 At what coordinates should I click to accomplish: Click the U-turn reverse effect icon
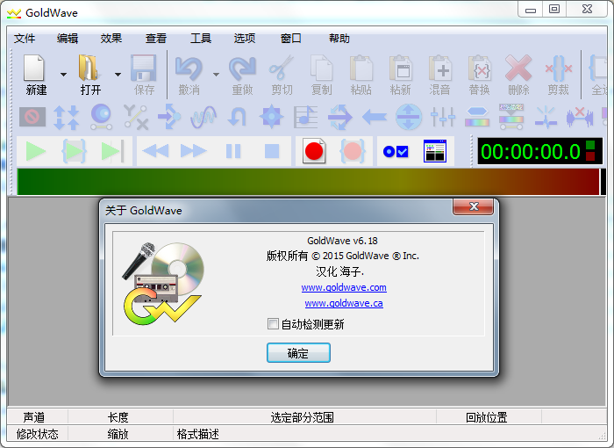[238, 117]
